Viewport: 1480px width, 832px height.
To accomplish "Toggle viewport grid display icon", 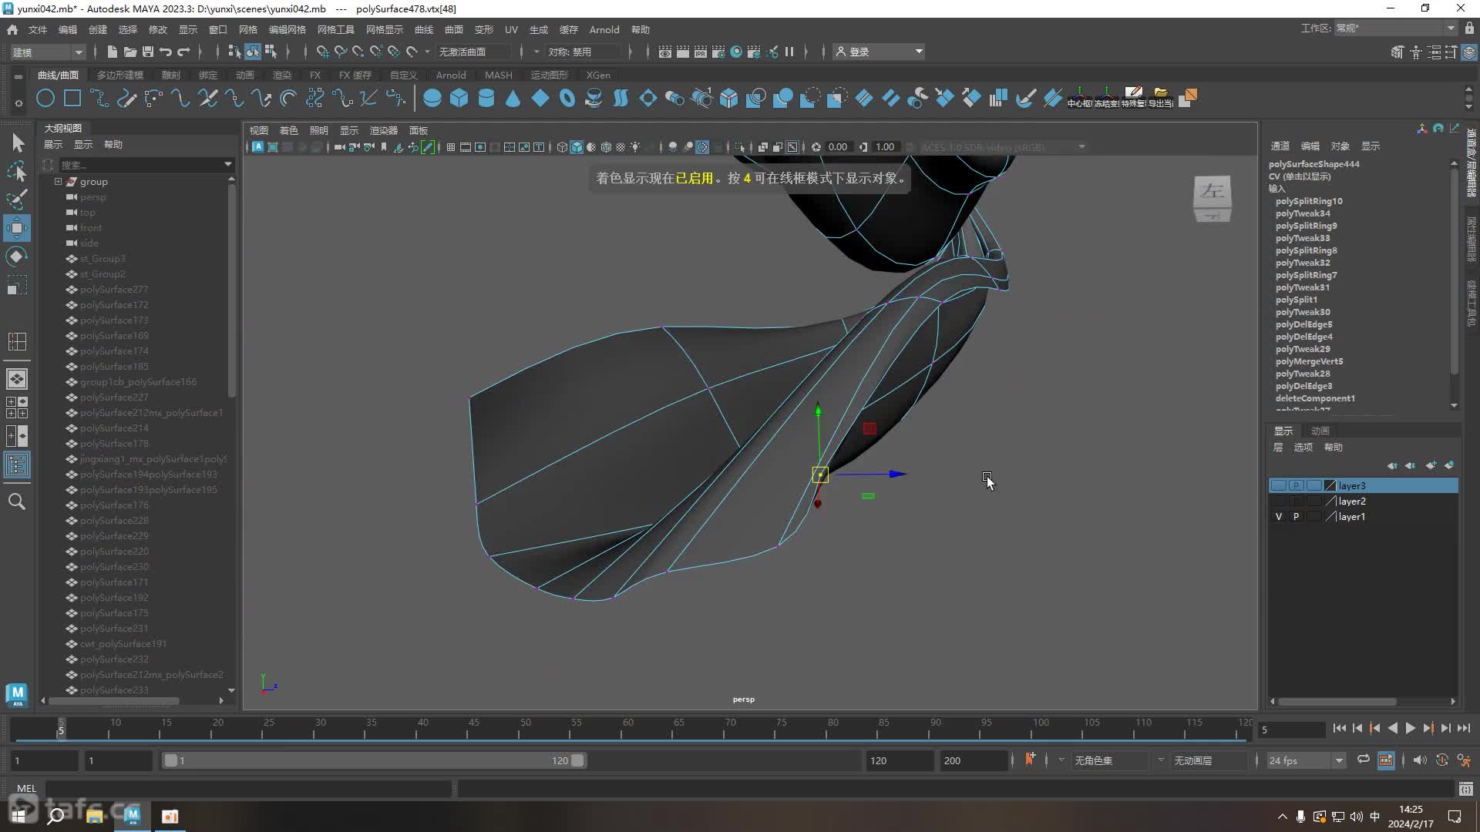I will 451,147.
